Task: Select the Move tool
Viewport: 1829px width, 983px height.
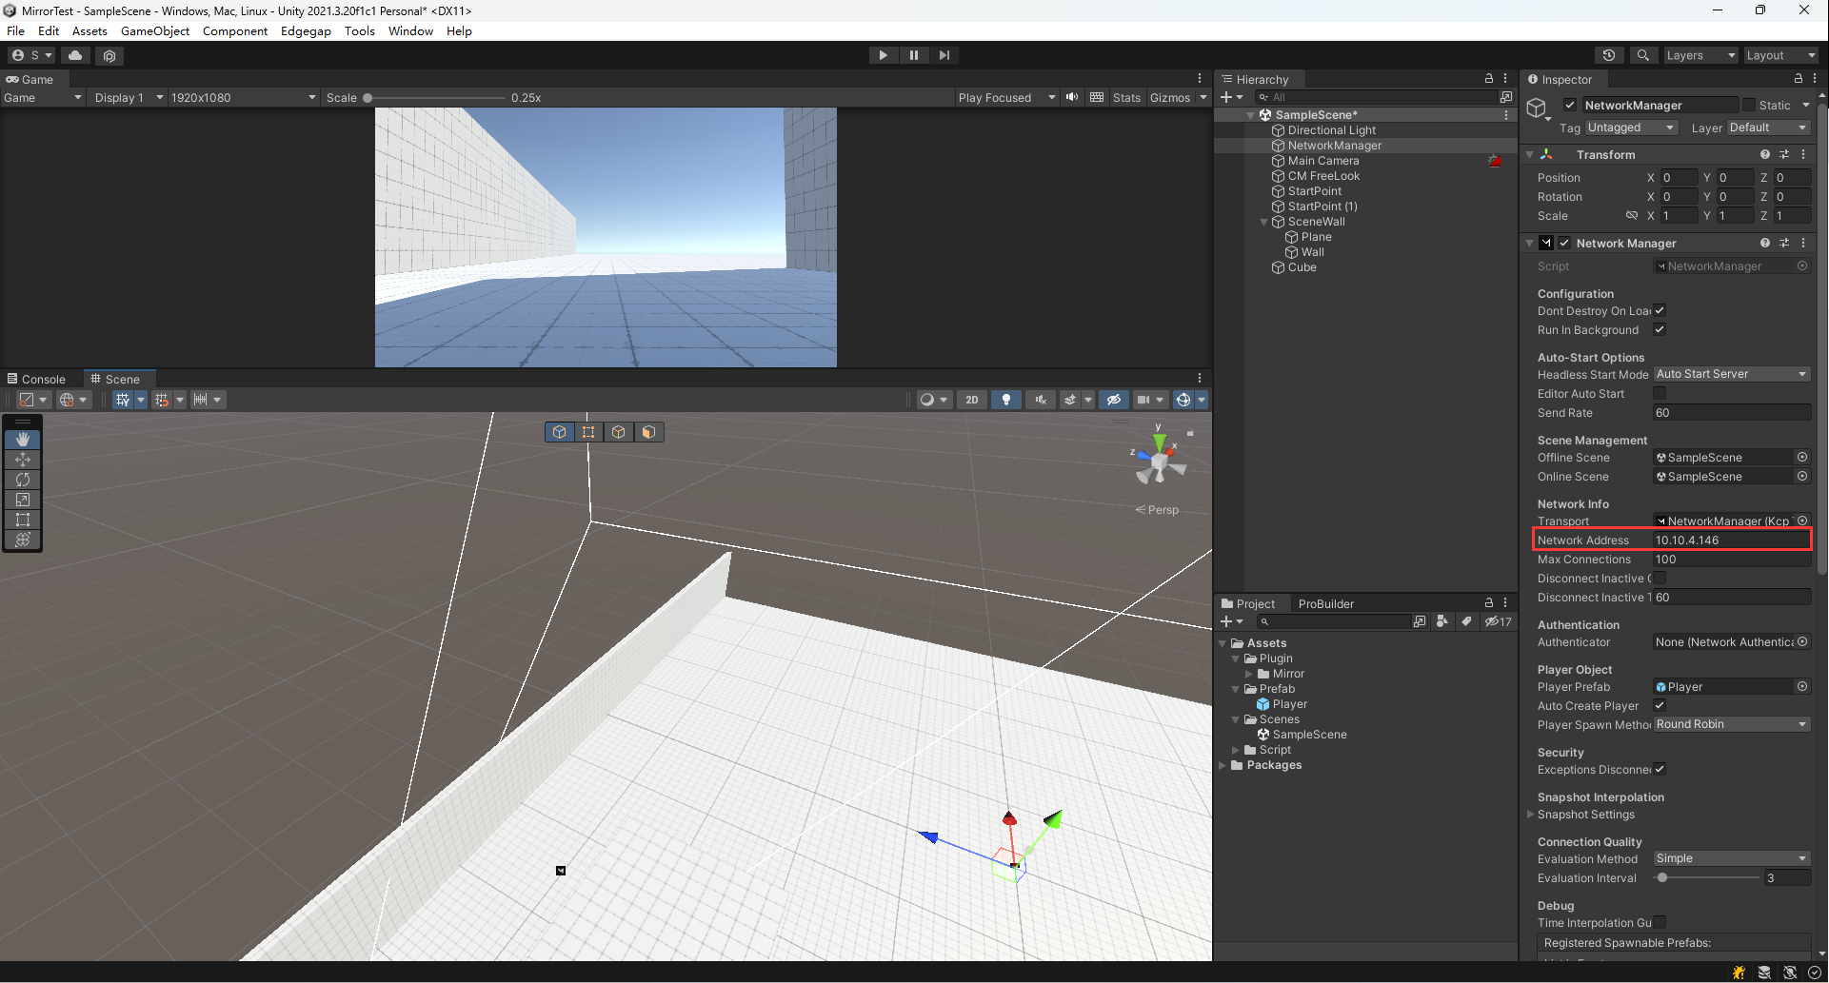Action: (22, 460)
